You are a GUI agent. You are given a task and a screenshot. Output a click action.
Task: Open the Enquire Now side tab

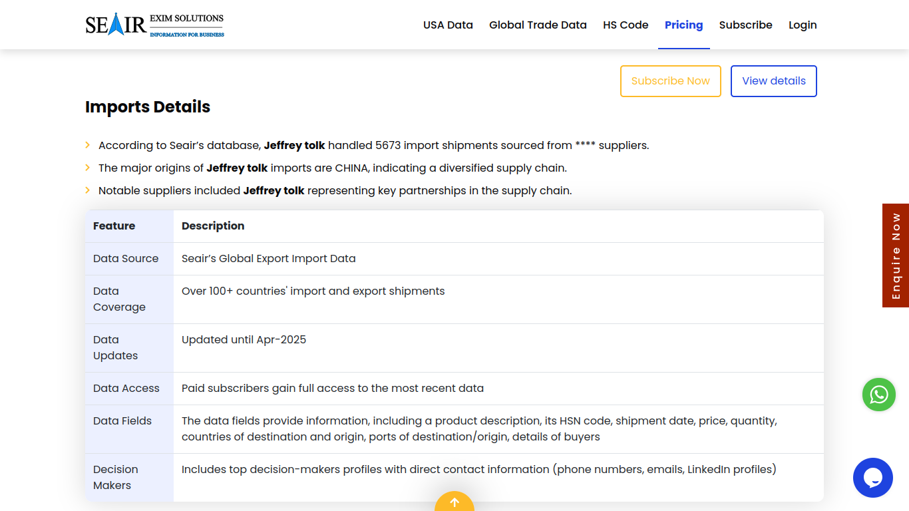[896, 255]
